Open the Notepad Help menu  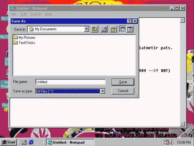(48, 14)
